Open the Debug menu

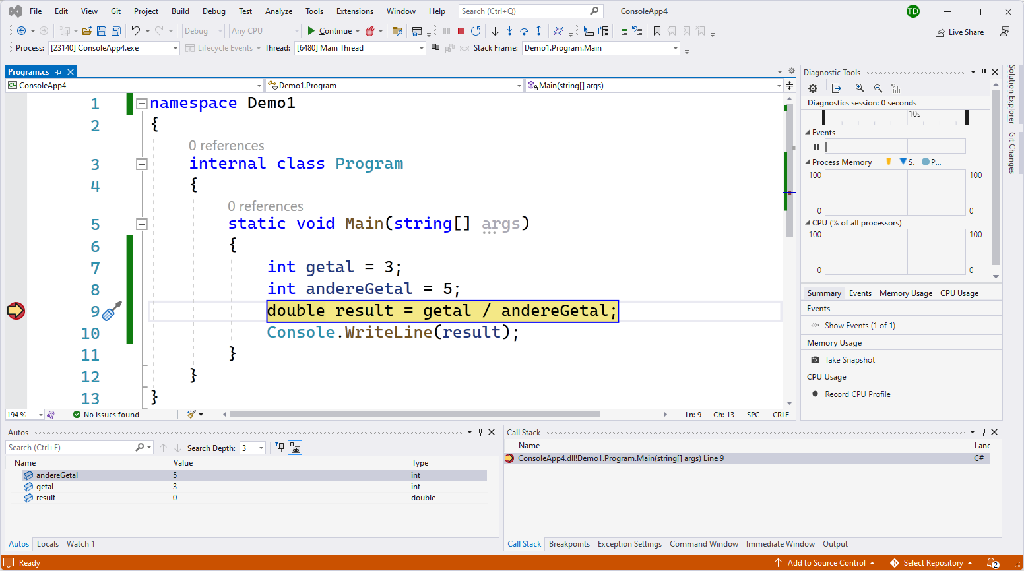pos(214,11)
